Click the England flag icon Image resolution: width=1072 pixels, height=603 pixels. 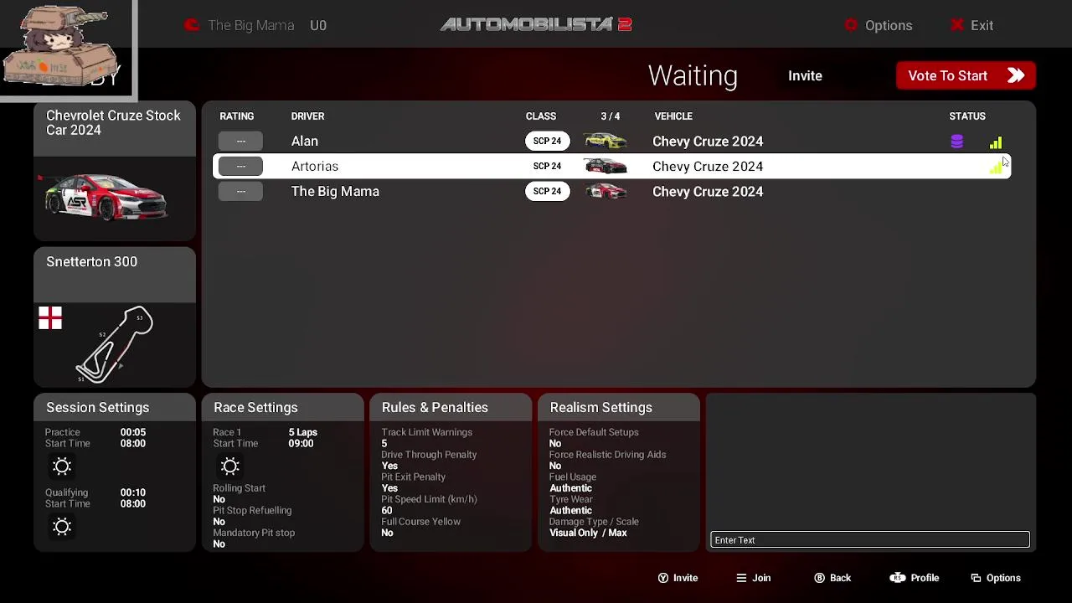pyautogui.click(x=50, y=318)
